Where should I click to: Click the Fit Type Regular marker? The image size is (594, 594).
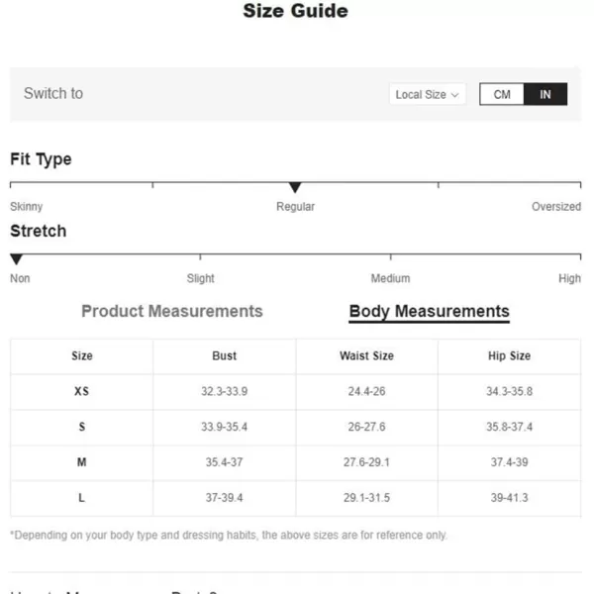click(295, 187)
